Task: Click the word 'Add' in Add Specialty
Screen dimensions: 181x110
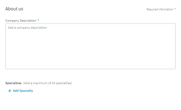Action: (16, 90)
